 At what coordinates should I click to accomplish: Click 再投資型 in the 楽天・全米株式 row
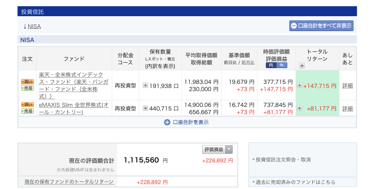pos(125,86)
